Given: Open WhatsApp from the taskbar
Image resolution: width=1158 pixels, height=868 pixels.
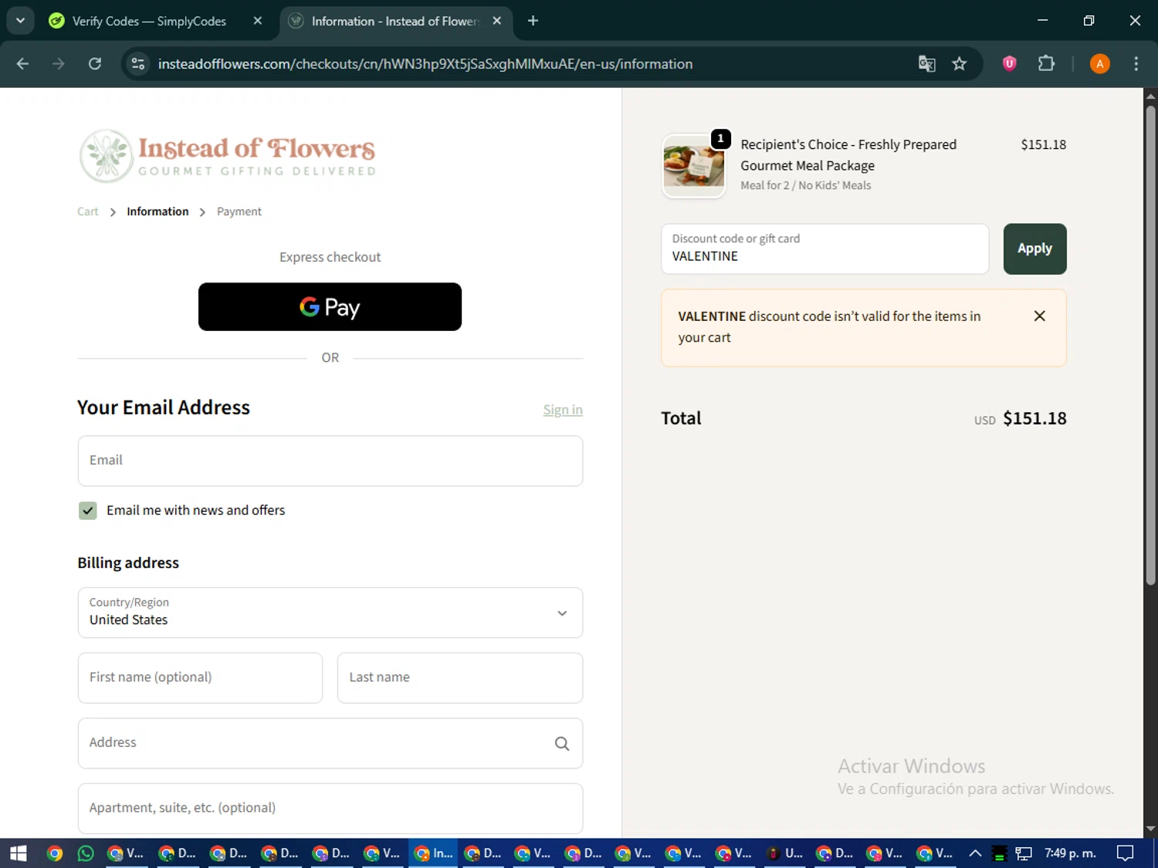Looking at the screenshot, I should click(x=86, y=853).
